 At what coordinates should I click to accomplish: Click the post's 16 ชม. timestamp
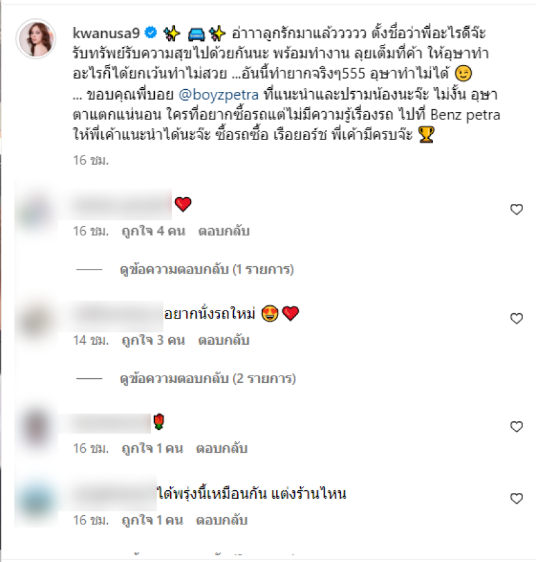point(90,160)
